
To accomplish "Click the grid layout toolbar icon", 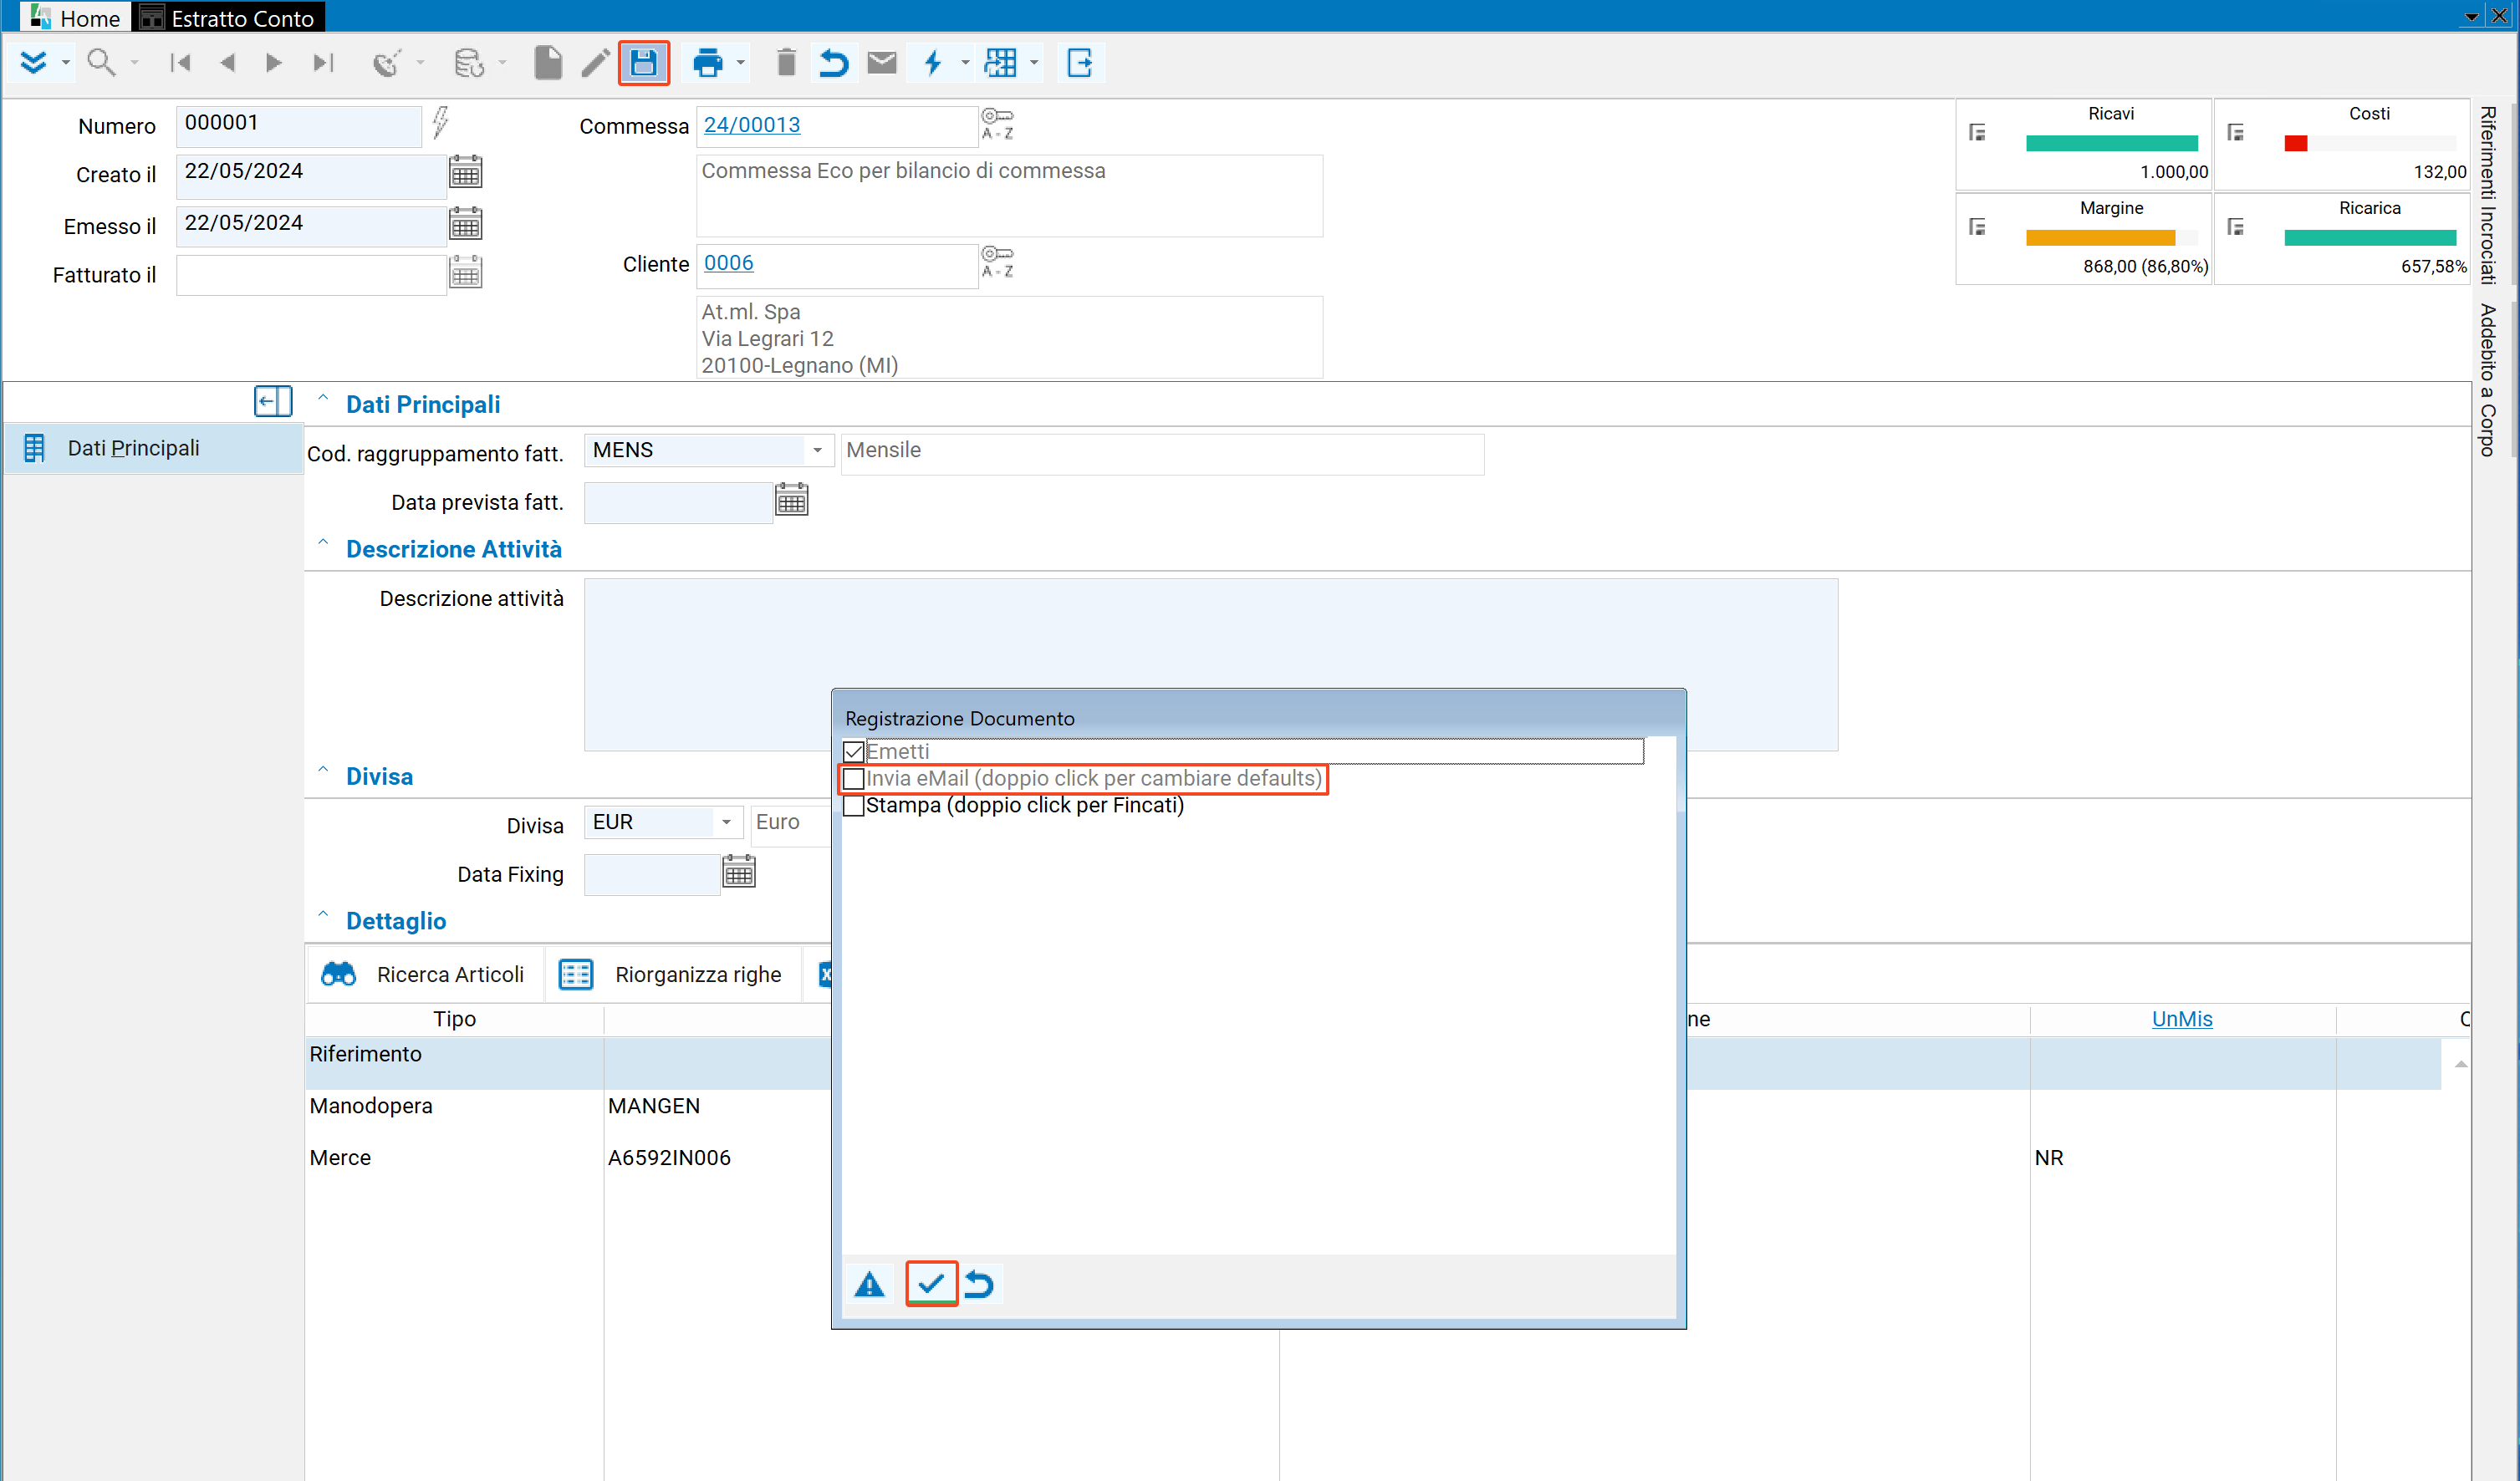I will [1000, 63].
